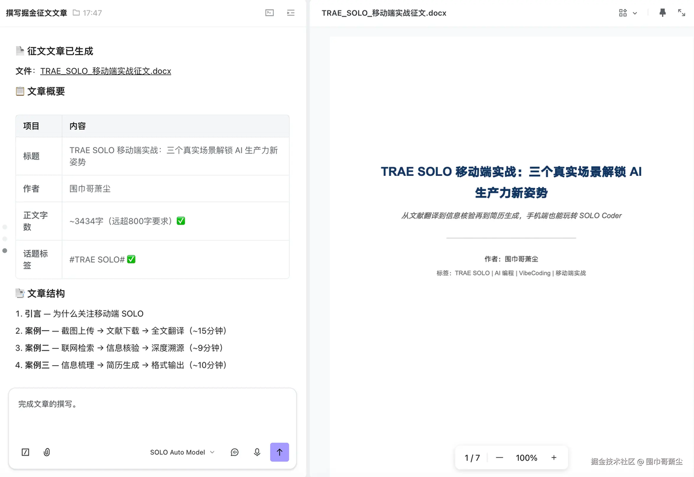Click the author value 围巾哥萧尘 in table
694x477 pixels.
(x=90, y=189)
